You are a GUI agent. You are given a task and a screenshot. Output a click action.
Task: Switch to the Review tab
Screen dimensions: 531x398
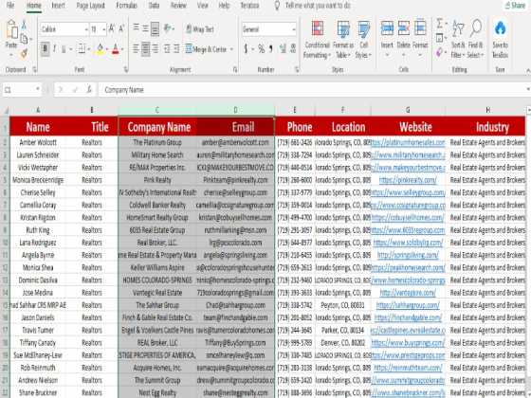178,6
